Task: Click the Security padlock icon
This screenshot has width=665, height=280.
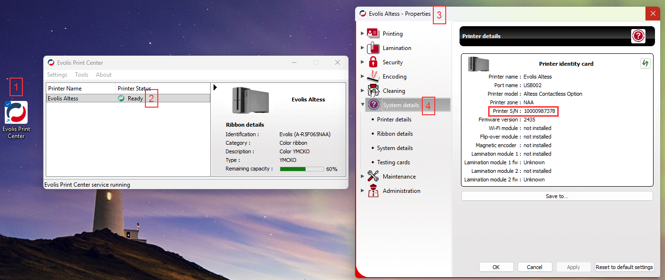Action: (x=373, y=62)
